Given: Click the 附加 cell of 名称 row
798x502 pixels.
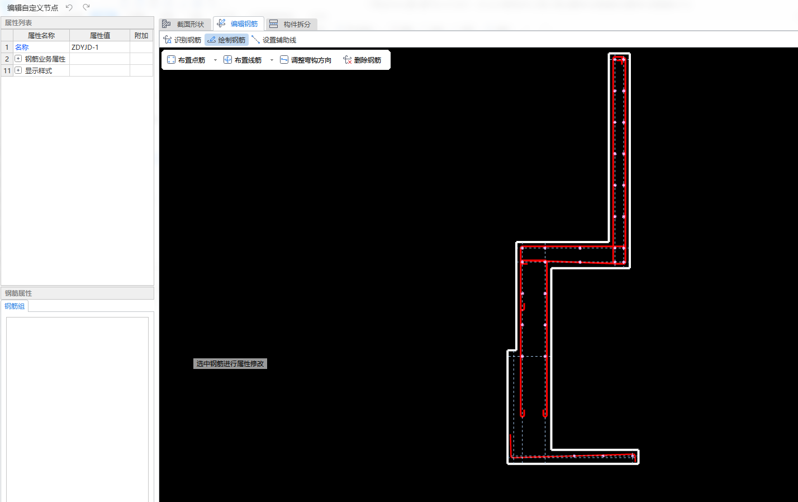Looking at the screenshot, I should (x=141, y=47).
